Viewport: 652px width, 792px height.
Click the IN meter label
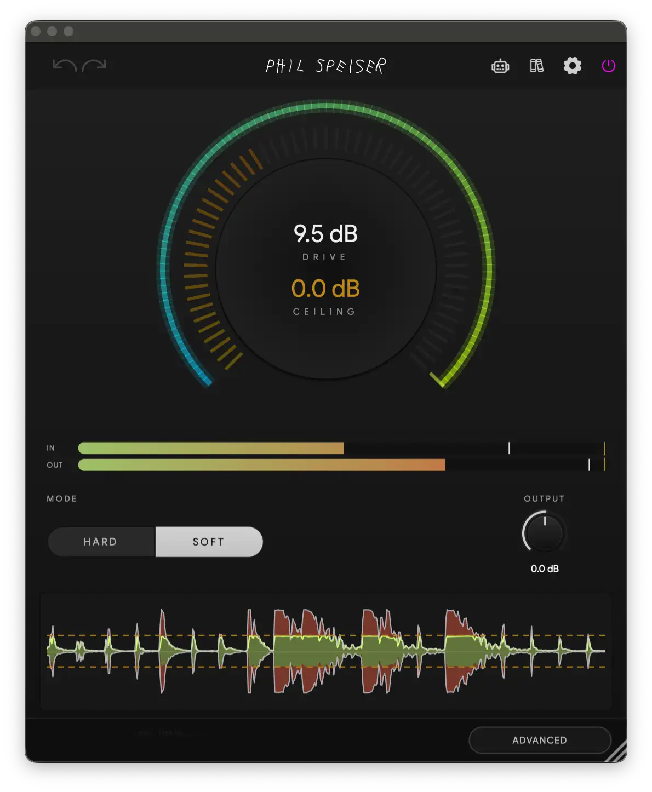click(x=51, y=448)
